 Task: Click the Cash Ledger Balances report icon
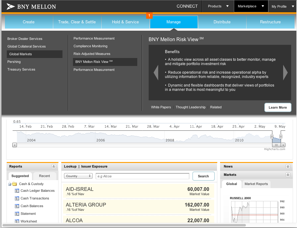[x=17, y=191]
